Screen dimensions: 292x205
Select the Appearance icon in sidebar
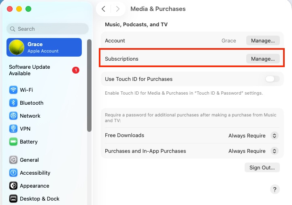[x=13, y=186]
